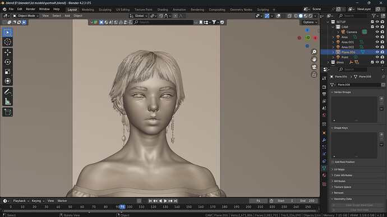The image size is (387, 217).
Task: Open the Options dropdown in viewport
Action: (x=310, y=22)
